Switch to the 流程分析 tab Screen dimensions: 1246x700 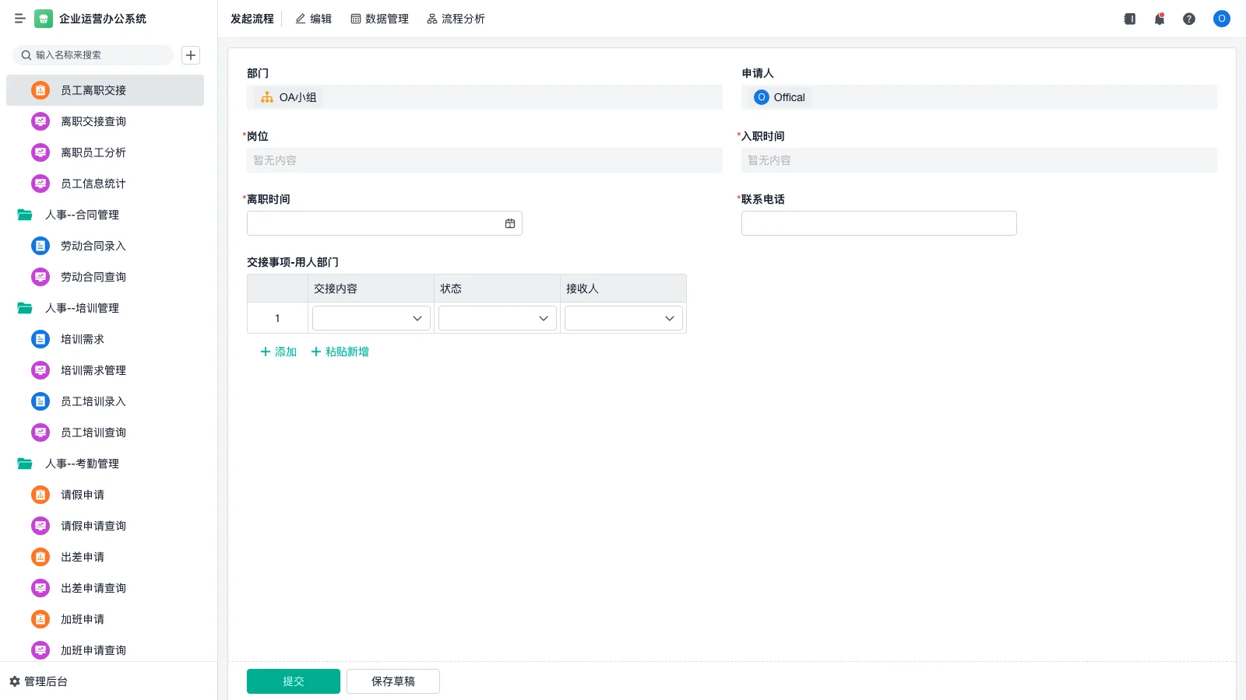coord(456,19)
